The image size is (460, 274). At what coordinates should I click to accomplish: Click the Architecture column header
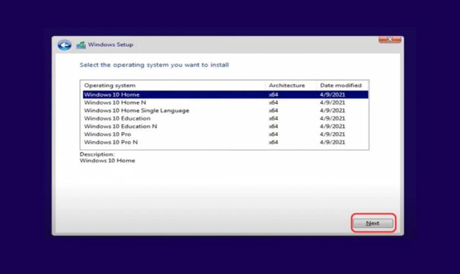pos(291,85)
